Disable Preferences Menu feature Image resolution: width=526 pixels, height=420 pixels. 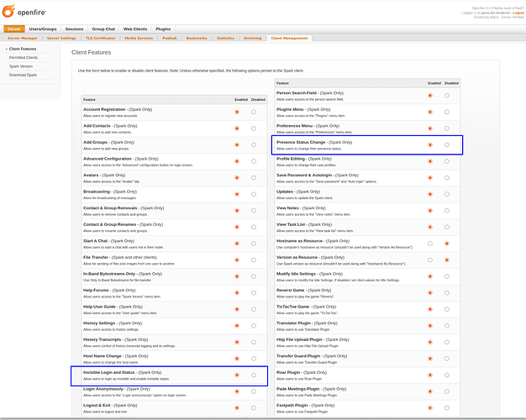447,129
